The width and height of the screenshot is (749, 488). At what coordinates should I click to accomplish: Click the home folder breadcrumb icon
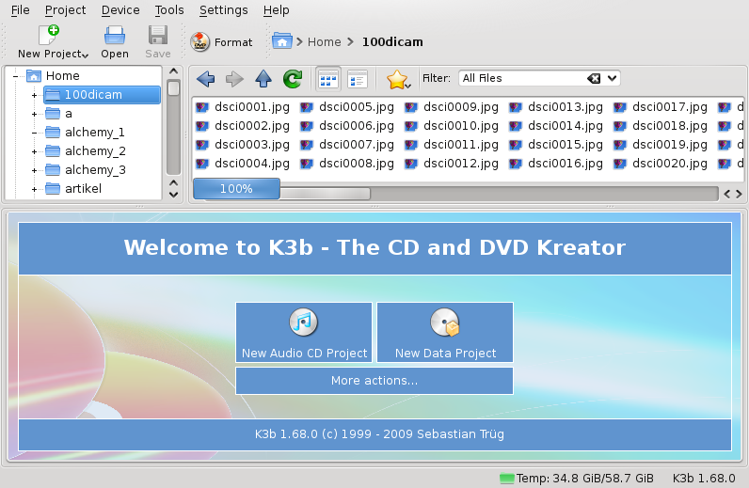coord(282,41)
